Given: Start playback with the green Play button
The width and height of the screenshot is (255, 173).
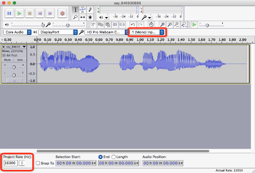Looking at the screenshot, I should pos(20,13).
